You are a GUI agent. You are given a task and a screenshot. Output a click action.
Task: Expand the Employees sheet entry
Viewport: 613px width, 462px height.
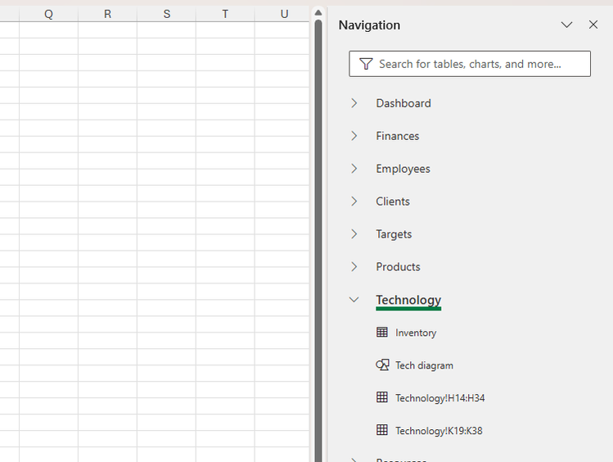coord(354,169)
